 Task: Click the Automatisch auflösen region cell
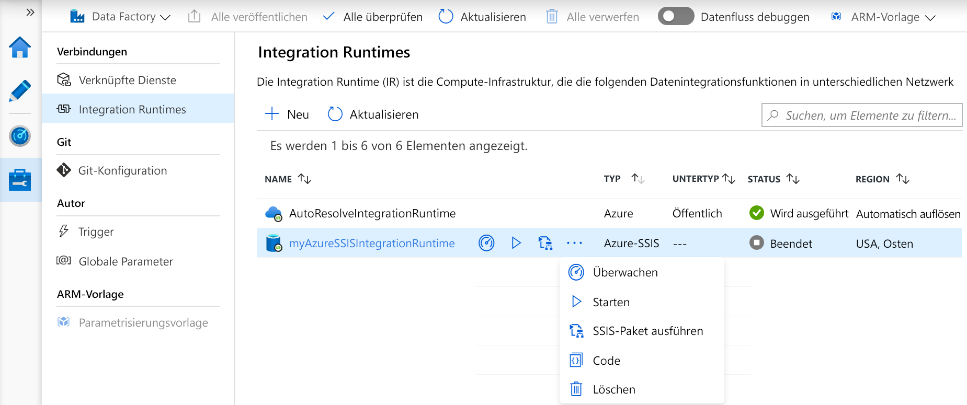tap(908, 214)
